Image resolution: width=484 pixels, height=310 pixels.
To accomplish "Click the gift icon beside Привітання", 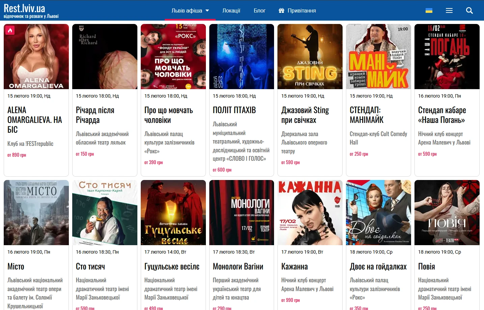I will click(x=281, y=10).
